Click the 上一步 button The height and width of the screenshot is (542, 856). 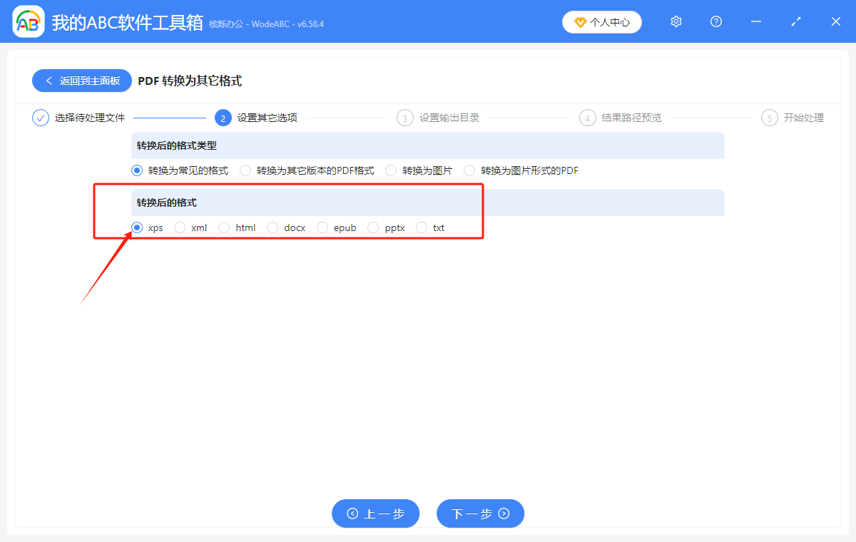point(375,513)
